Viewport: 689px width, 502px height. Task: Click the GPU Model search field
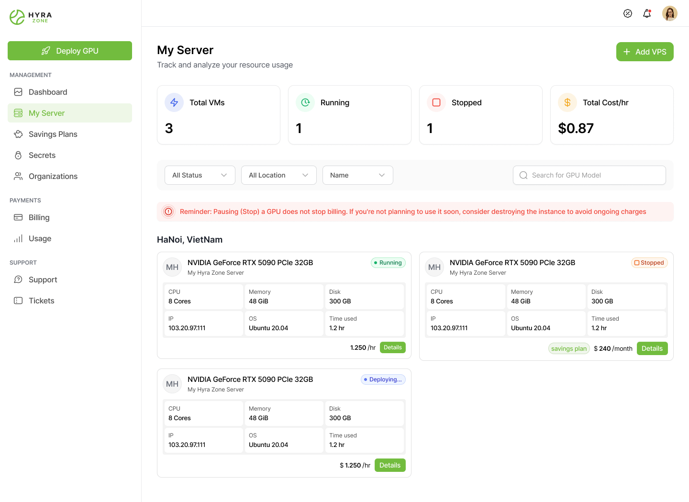pos(589,175)
